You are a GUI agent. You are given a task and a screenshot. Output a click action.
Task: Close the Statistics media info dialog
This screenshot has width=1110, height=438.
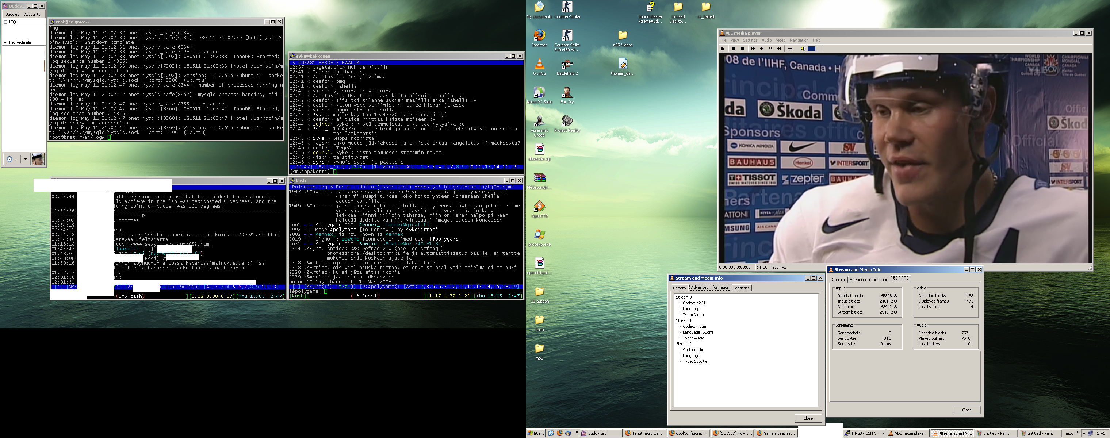click(967, 410)
